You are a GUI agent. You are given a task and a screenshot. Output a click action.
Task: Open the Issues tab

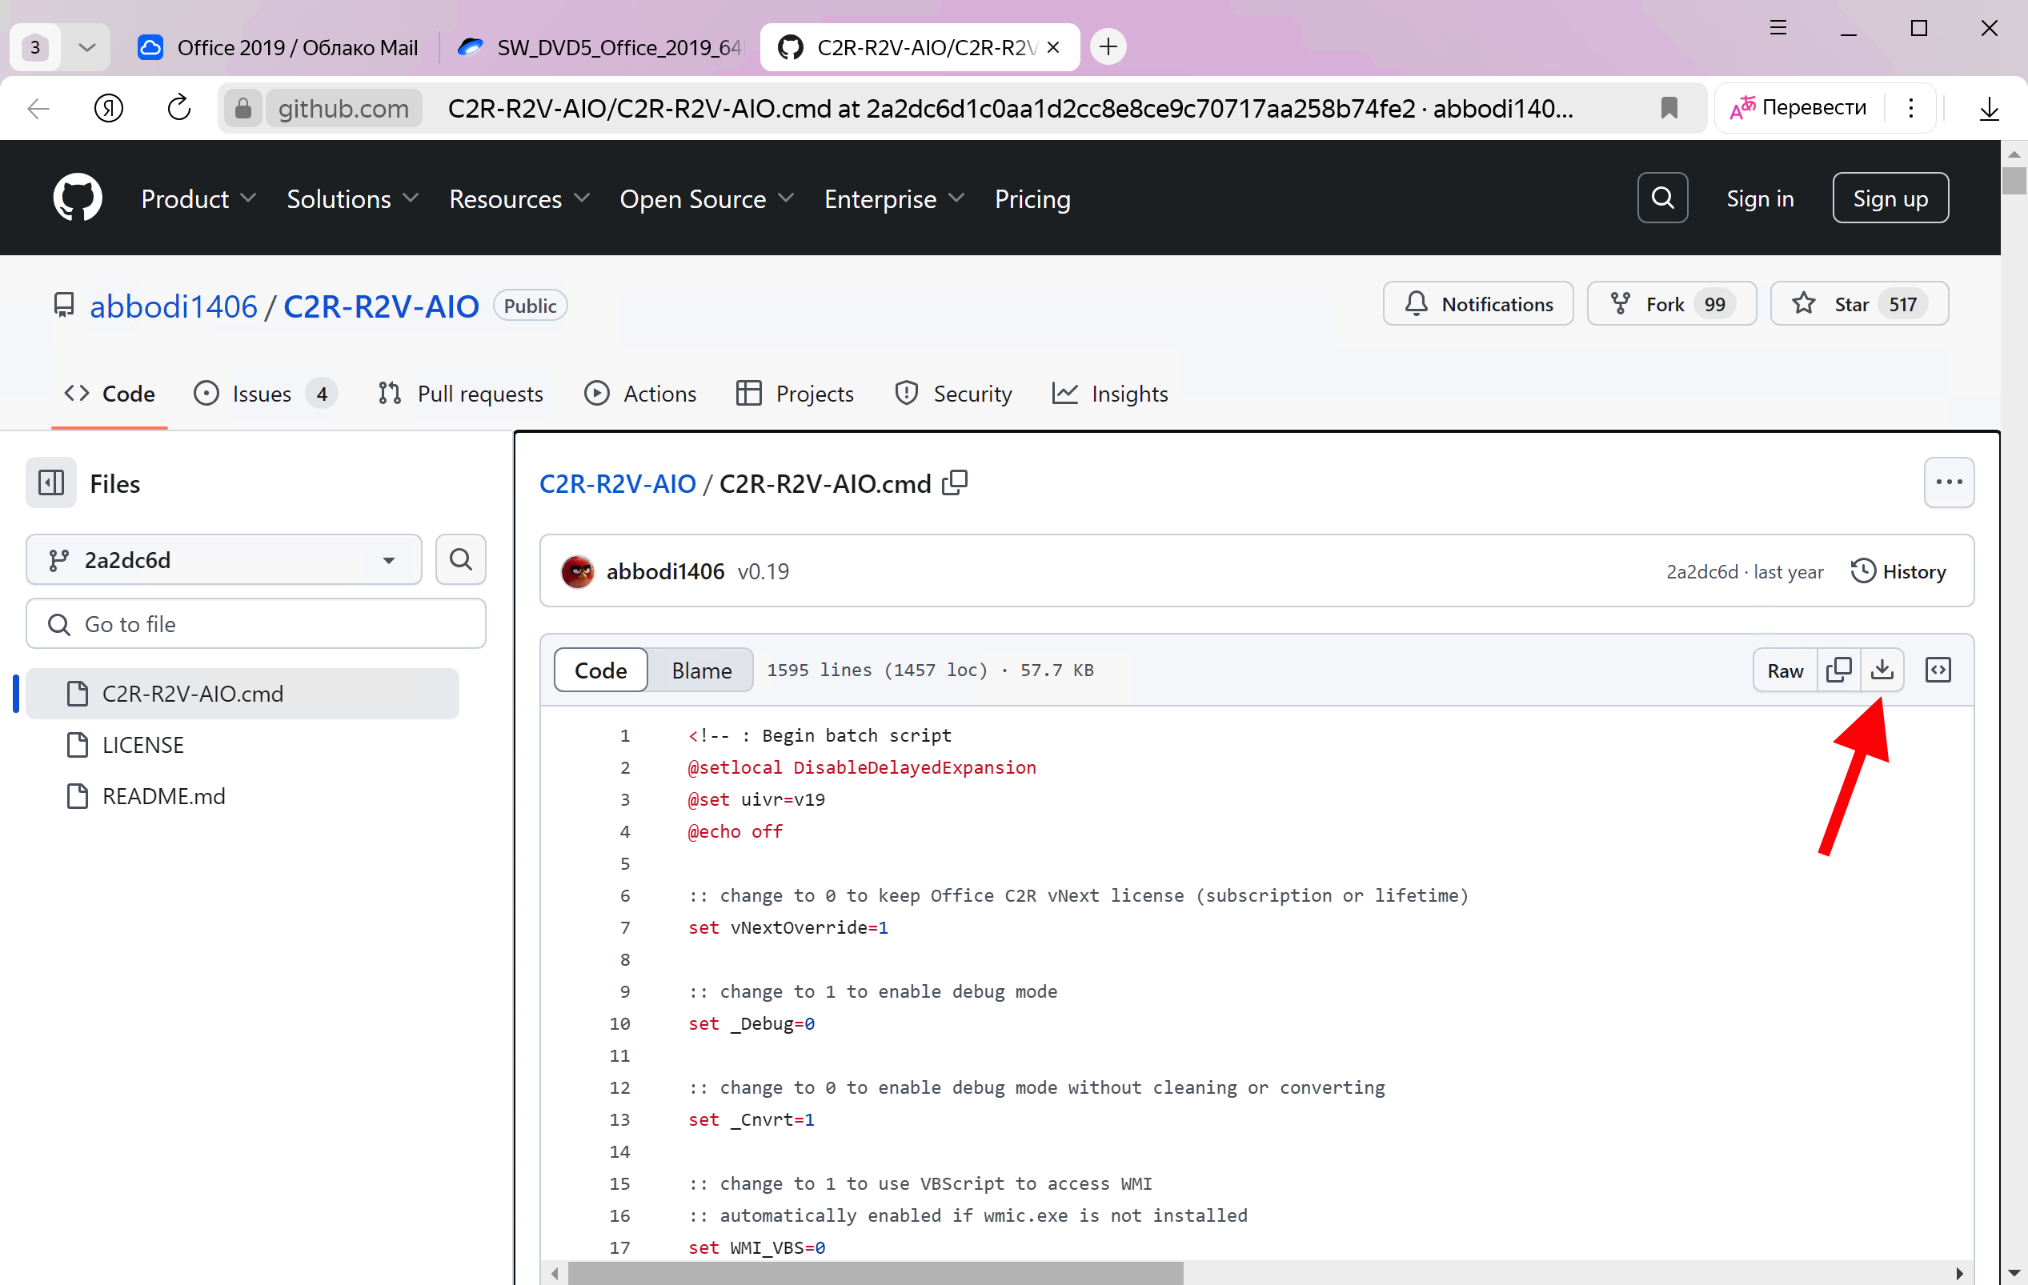[x=265, y=393]
